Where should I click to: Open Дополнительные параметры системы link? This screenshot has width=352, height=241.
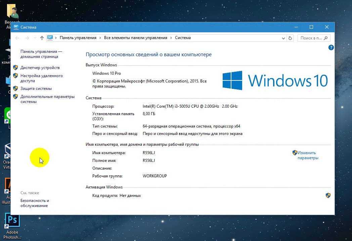[x=47, y=99]
